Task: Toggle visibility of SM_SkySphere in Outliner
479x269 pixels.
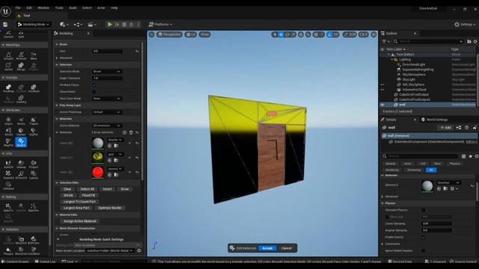Action: [382, 84]
